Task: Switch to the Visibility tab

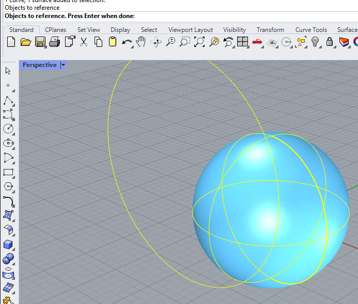Action: tap(234, 30)
